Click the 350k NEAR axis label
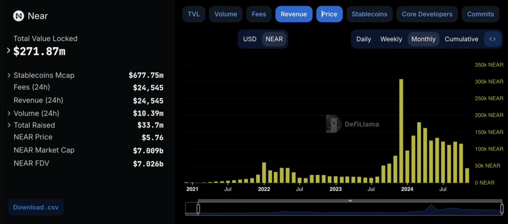 pos(489,65)
